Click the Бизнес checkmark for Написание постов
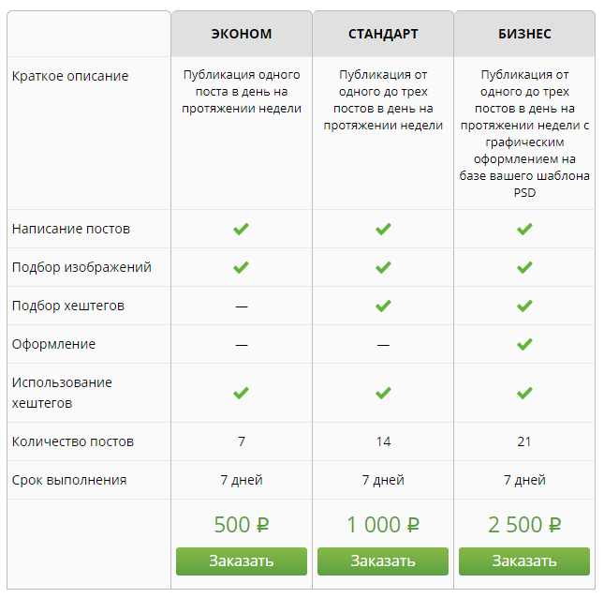The width and height of the screenshot is (604, 598). tap(524, 229)
